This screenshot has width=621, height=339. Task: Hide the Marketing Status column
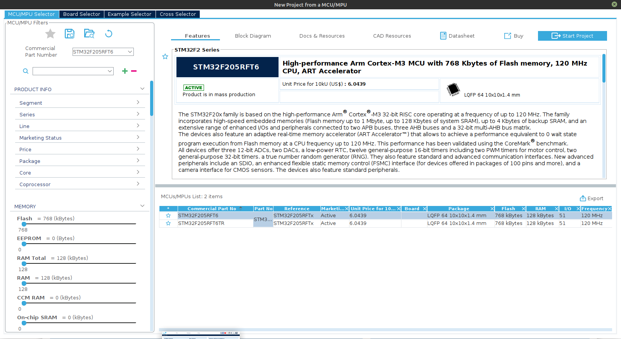coord(347,209)
